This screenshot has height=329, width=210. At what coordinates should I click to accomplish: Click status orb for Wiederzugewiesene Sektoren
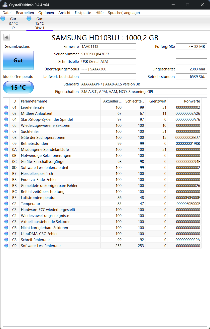pos(6,125)
